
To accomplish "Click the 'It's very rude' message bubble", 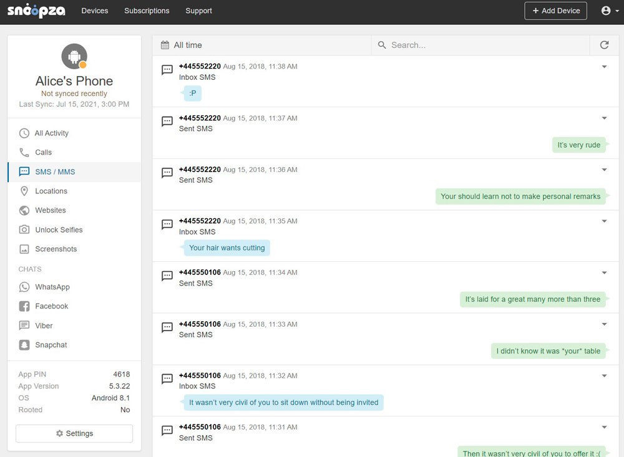I will pos(579,145).
